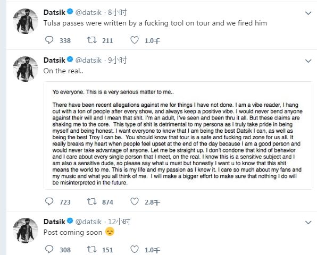Open the 8-hour timestamp of first tweet

coord(117,13)
